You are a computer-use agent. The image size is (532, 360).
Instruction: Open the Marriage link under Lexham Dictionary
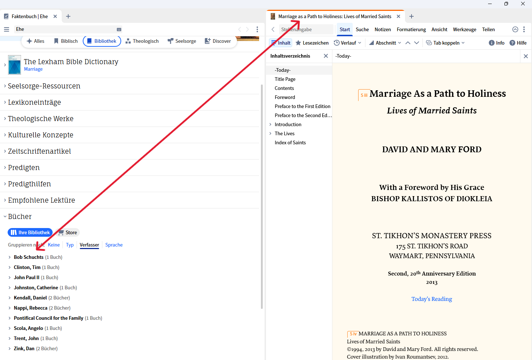point(33,69)
